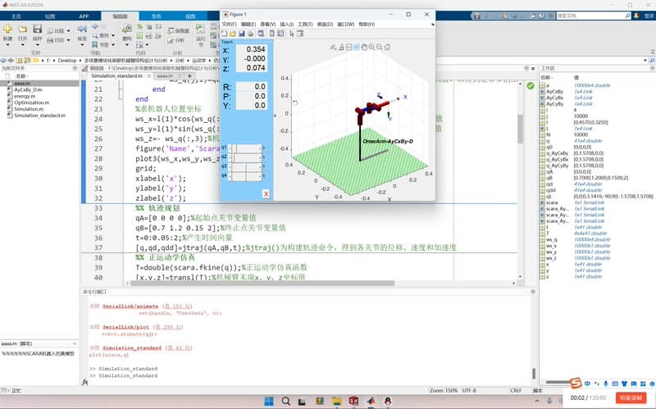Select the Edit Plot arrow tool in Figure 1
Viewport: 656px width, 409px height.
tap(292, 34)
